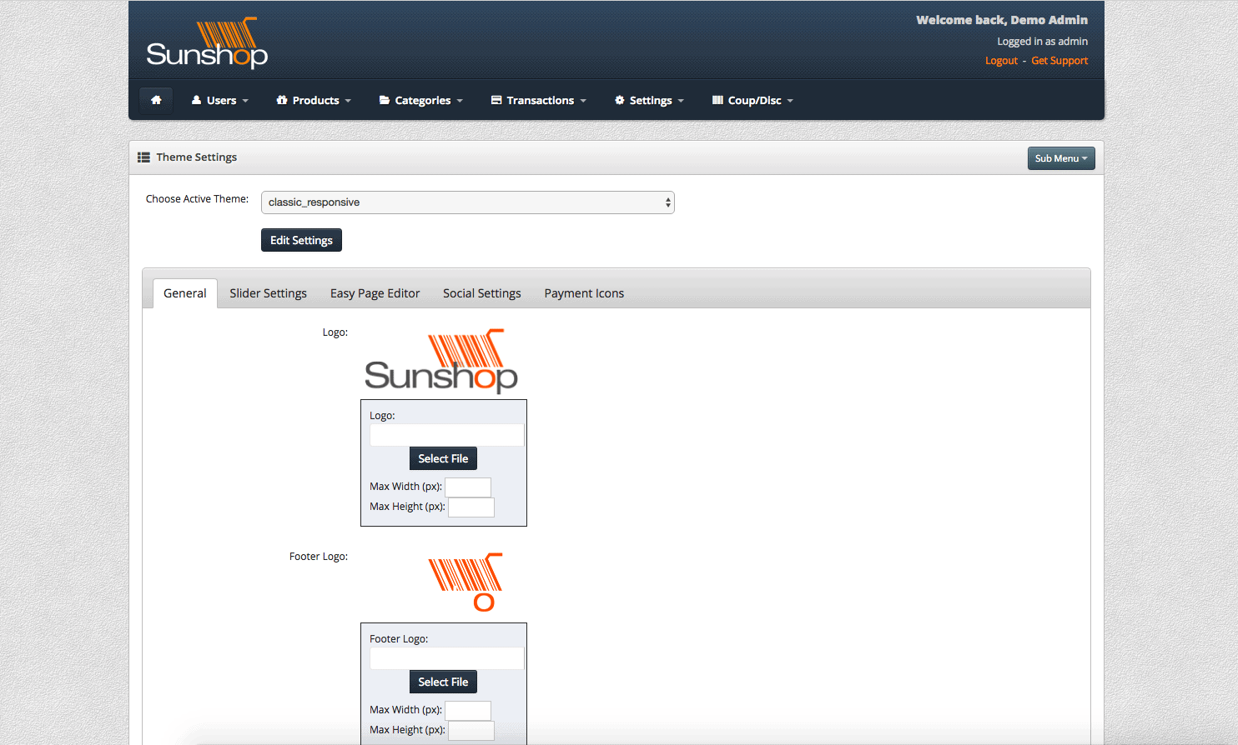Click the Theme Settings list icon
The image size is (1238, 745).
tap(143, 157)
